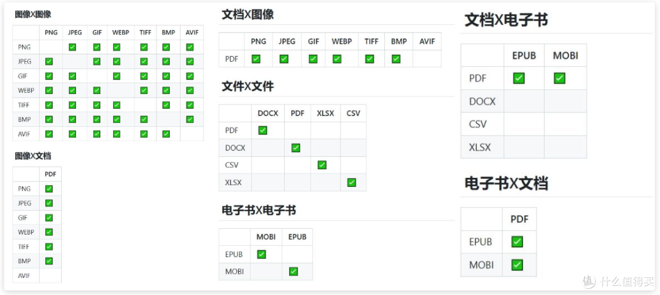
Task: Click the JPEG row label in 图像X文档 table
Action: pos(24,203)
